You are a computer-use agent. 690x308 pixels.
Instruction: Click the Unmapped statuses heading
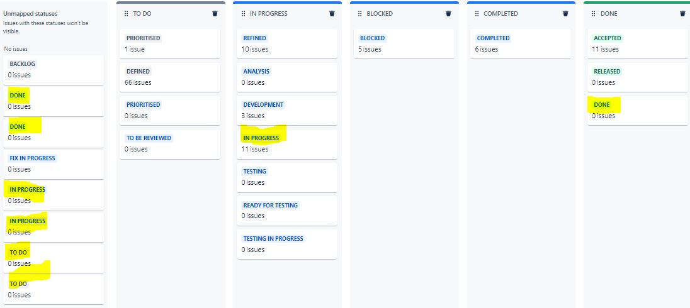click(30, 14)
